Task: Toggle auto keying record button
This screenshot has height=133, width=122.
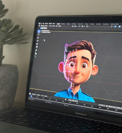Action: (x=66, y=99)
